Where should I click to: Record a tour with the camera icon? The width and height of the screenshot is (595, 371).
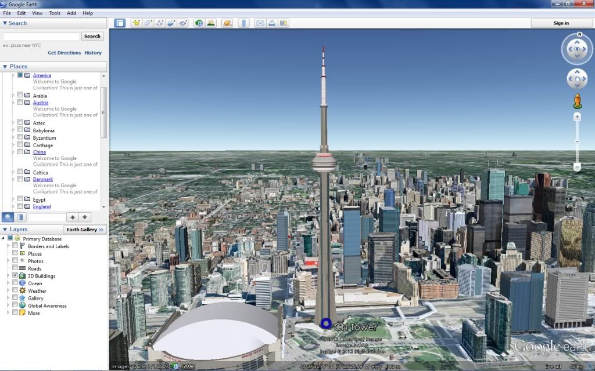pyautogui.click(x=183, y=23)
